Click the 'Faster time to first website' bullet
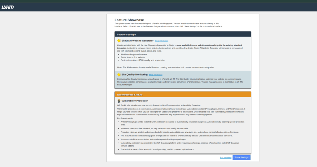 [132, 57]
